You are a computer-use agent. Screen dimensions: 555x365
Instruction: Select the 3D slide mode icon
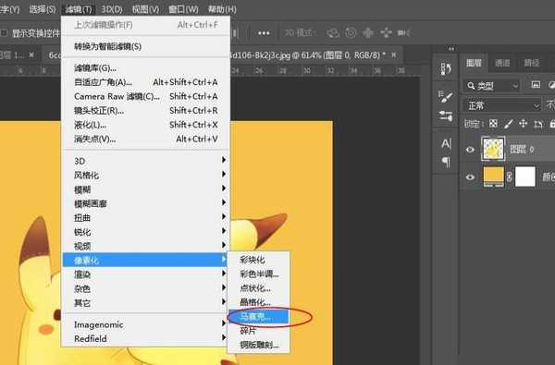386,33
